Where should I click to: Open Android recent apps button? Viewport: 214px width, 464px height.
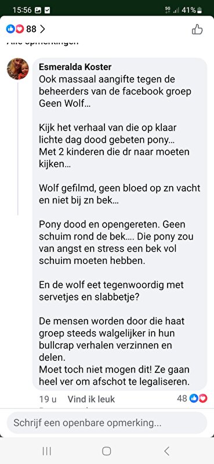click(x=47, y=451)
